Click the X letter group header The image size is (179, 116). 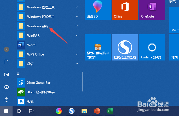tap(18, 74)
